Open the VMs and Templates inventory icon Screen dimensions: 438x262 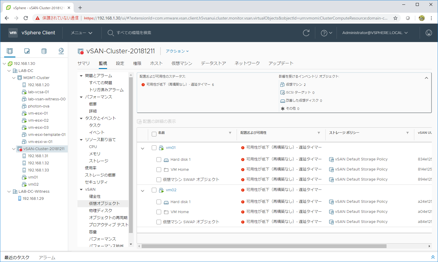[27, 51]
